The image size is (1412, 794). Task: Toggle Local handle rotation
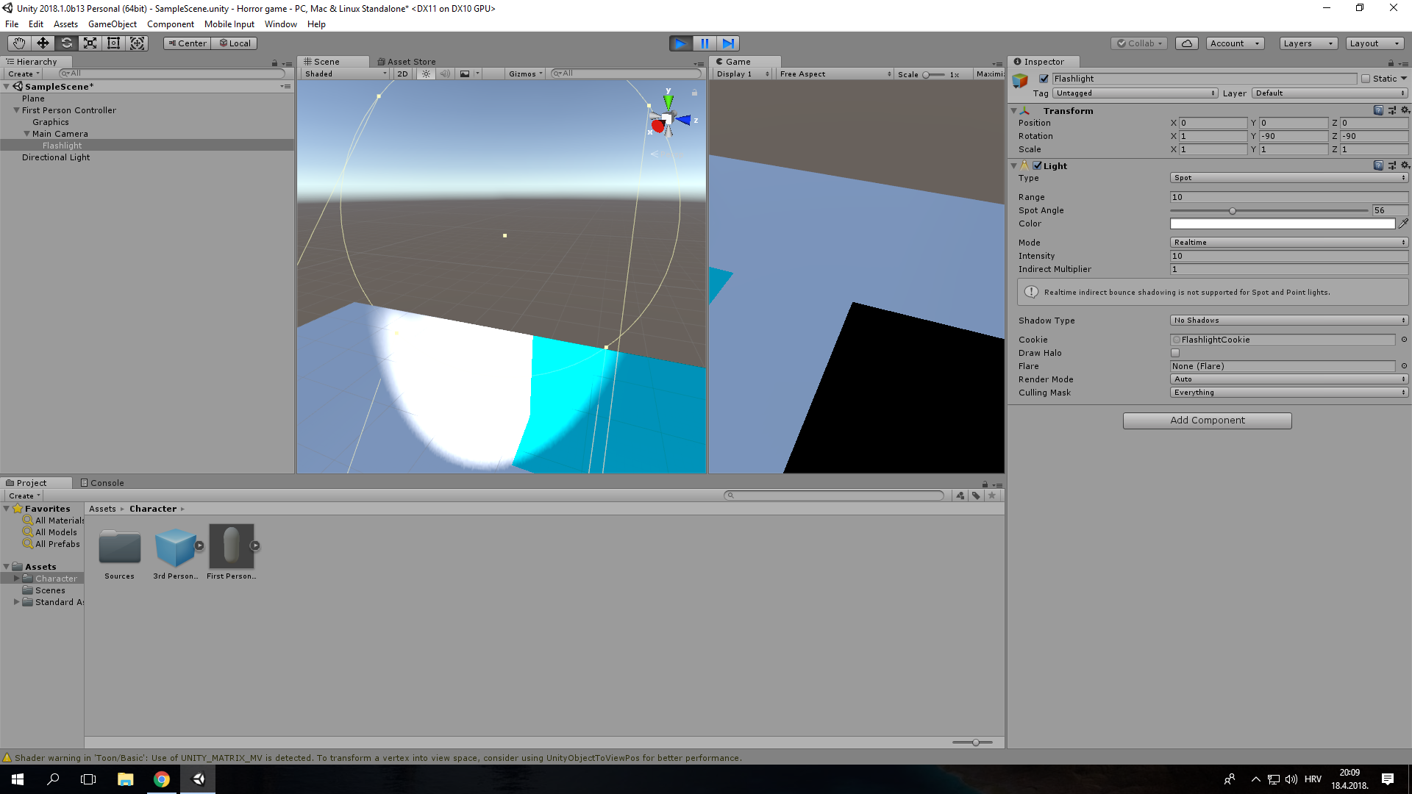click(235, 43)
